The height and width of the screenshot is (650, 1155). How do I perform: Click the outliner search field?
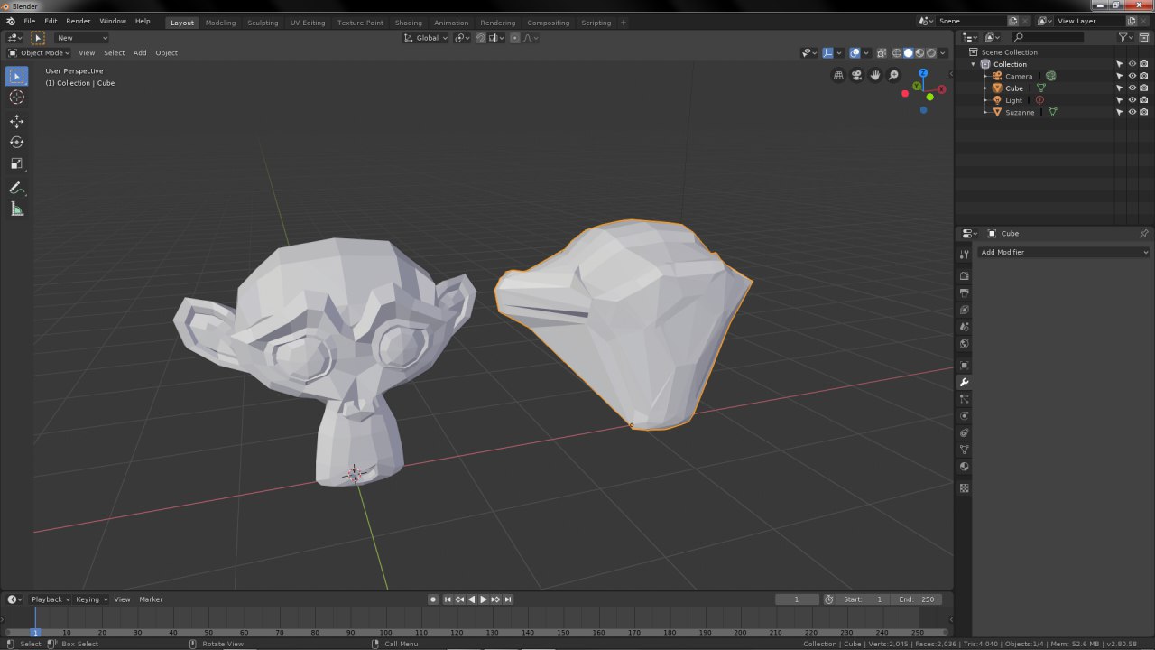pyautogui.click(x=1047, y=37)
